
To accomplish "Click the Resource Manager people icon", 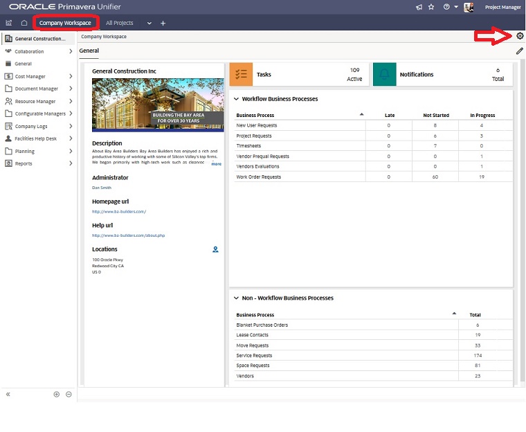I will point(9,101).
